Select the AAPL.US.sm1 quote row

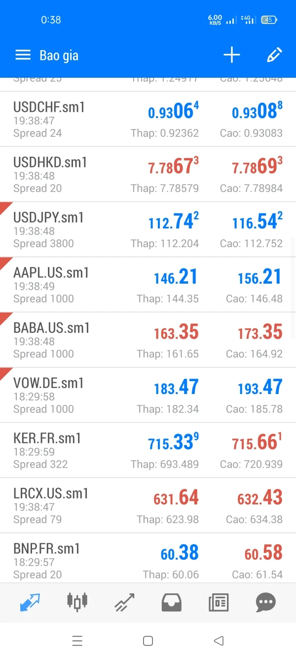click(x=148, y=285)
